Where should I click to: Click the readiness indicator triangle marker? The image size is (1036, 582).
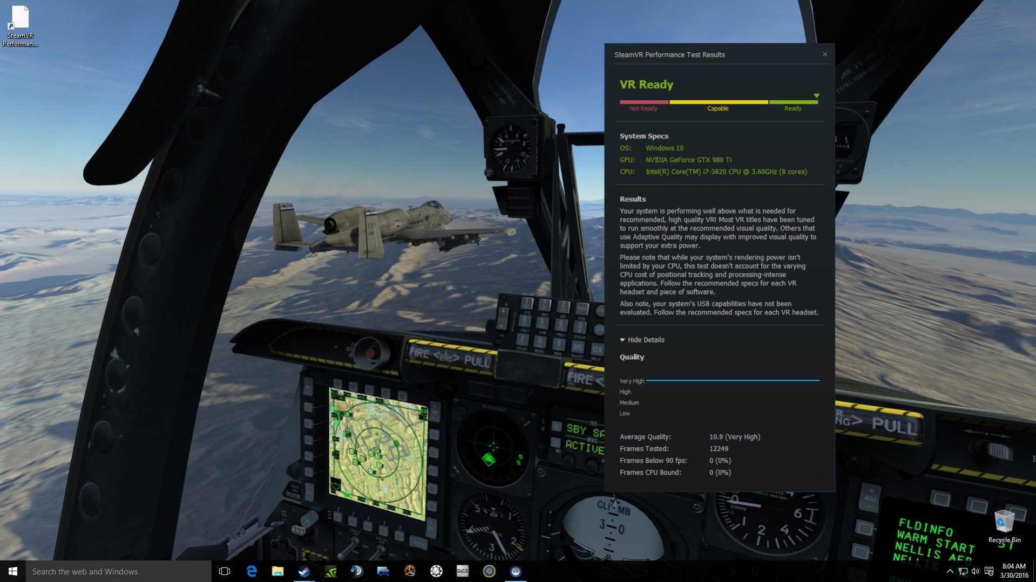click(816, 96)
